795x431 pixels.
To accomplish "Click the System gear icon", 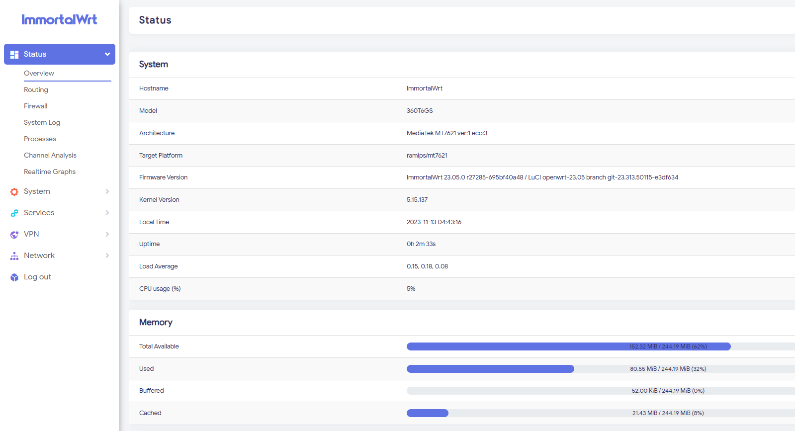I will (x=14, y=191).
